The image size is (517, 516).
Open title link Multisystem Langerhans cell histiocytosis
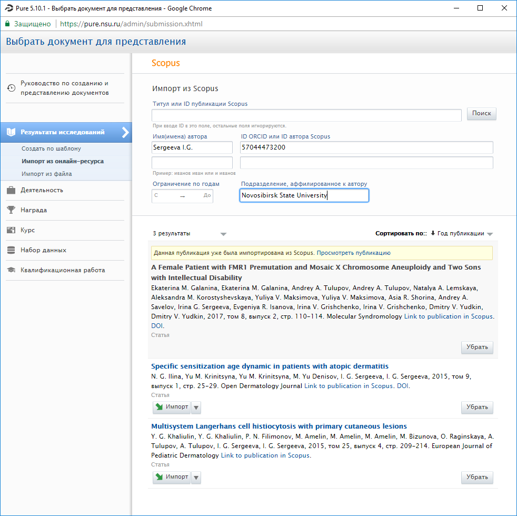coord(279,426)
